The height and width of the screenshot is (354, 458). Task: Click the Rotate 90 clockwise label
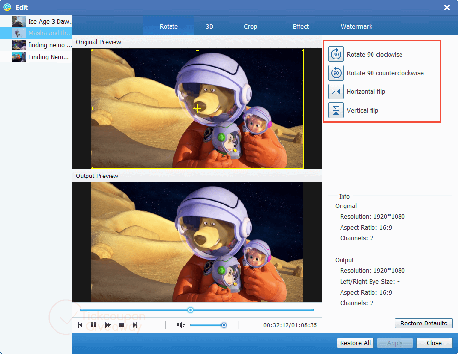point(374,55)
